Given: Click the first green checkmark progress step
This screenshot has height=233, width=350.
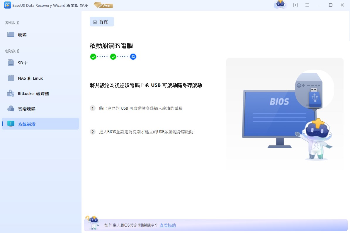Looking at the screenshot, I should (93, 56).
